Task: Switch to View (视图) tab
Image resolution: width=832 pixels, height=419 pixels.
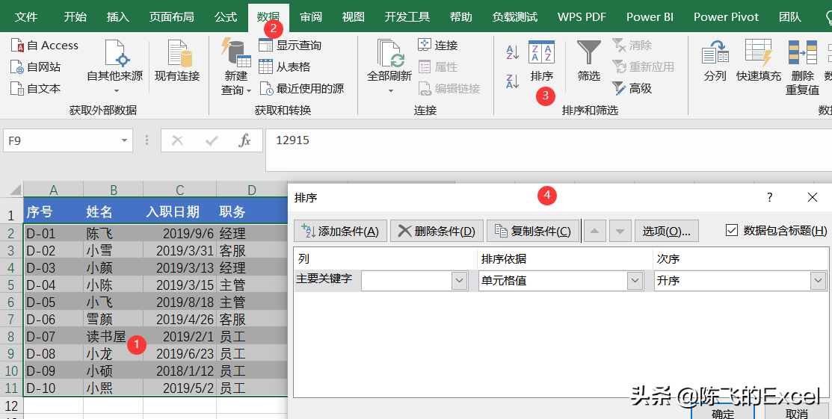Action: 354,17
